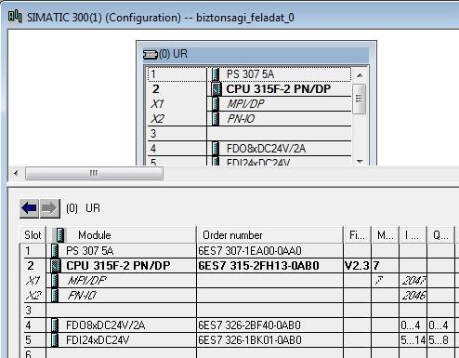Viewport: 459px width, 358px height.
Task: Click the rack icon beside (0) UR header
Action: (x=151, y=55)
